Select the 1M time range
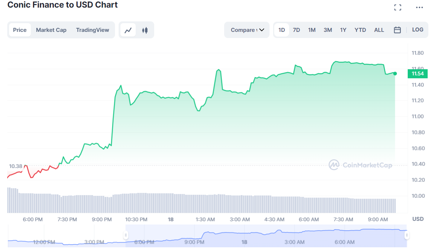 point(312,30)
